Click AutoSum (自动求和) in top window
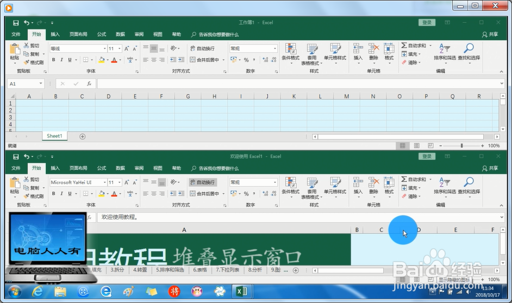This screenshot has width=512, height=303. pyautogui.click(x=414, y=46)
